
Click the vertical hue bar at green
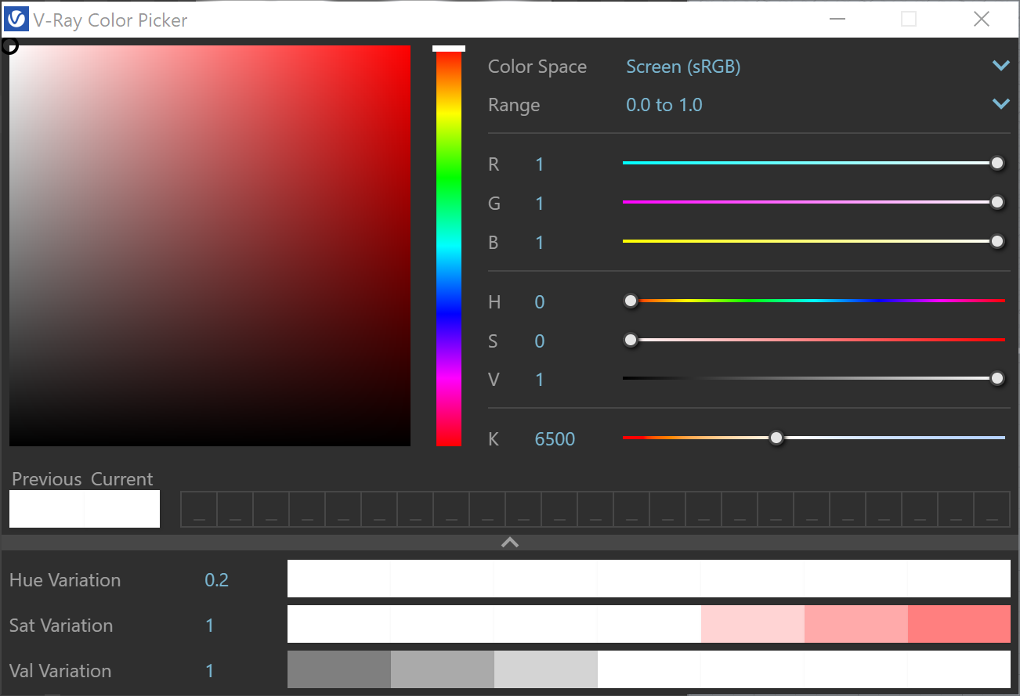coord(449,180)
